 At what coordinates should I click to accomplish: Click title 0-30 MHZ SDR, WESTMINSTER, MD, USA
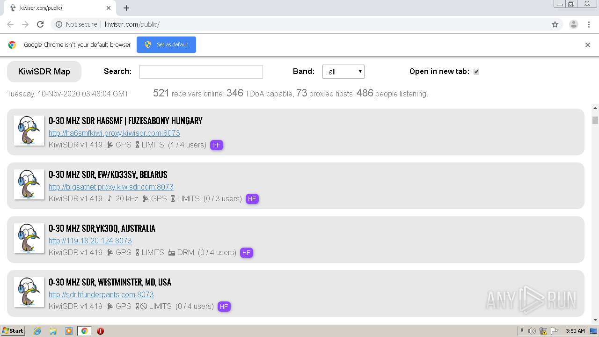110,282
